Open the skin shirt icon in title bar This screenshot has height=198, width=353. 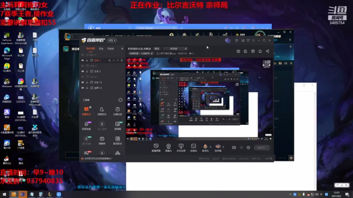pyautogui.click(x=248, y=40)
